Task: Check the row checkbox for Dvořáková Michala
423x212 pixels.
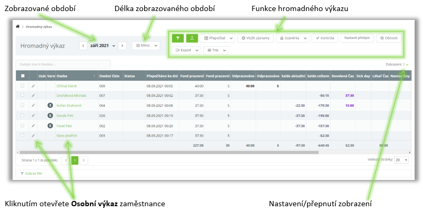Action: tap(22, 95)
